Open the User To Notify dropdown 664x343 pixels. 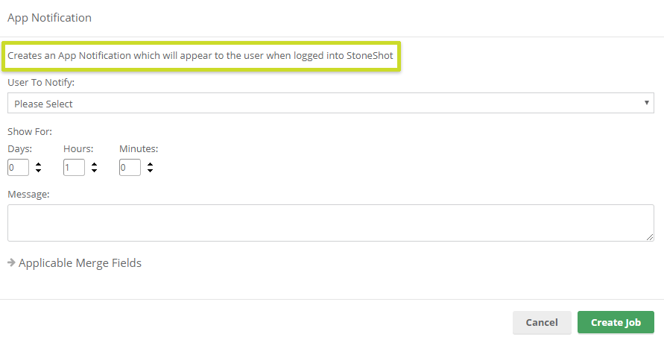[x=330, y=104]
